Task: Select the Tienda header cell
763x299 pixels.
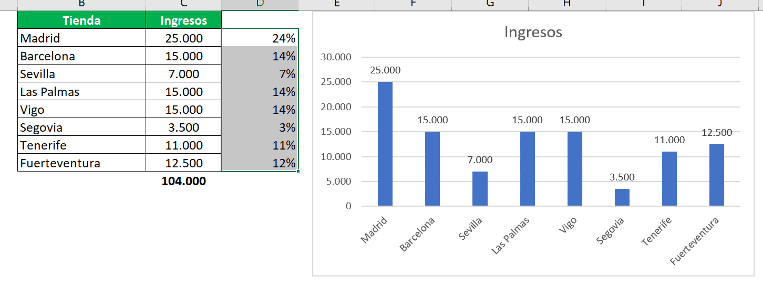Action: click(81, 20)
